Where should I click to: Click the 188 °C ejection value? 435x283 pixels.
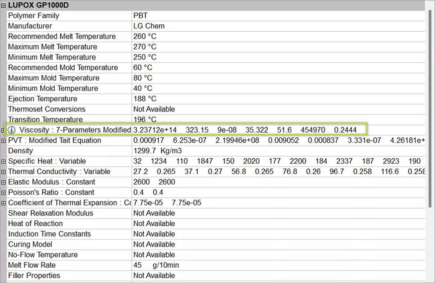145,99
